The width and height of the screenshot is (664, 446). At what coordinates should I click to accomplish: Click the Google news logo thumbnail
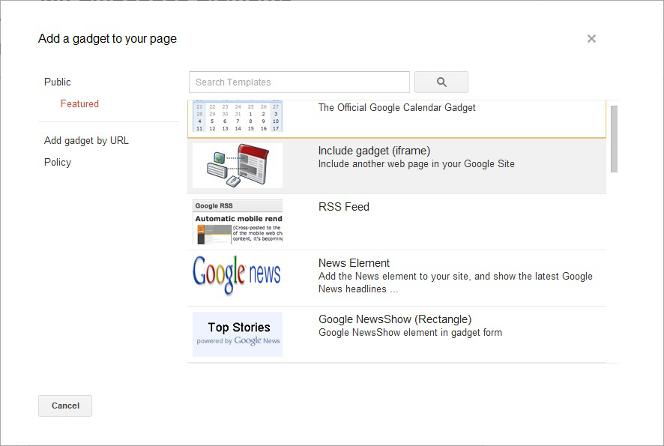(237, 275)
